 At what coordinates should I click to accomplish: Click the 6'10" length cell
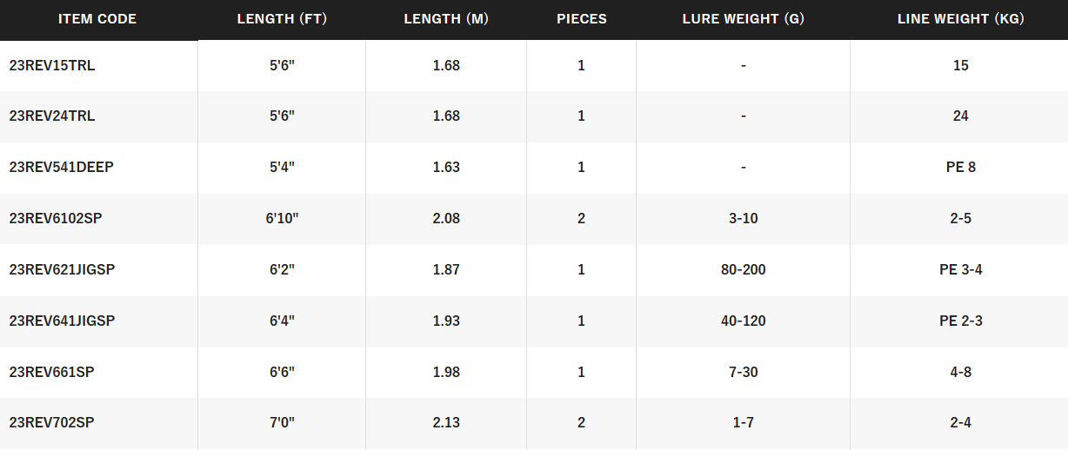tap(283, 219)
